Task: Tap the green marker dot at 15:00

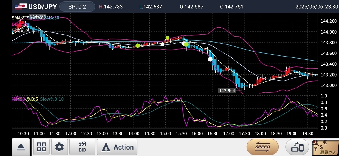Action: (168, 38)
